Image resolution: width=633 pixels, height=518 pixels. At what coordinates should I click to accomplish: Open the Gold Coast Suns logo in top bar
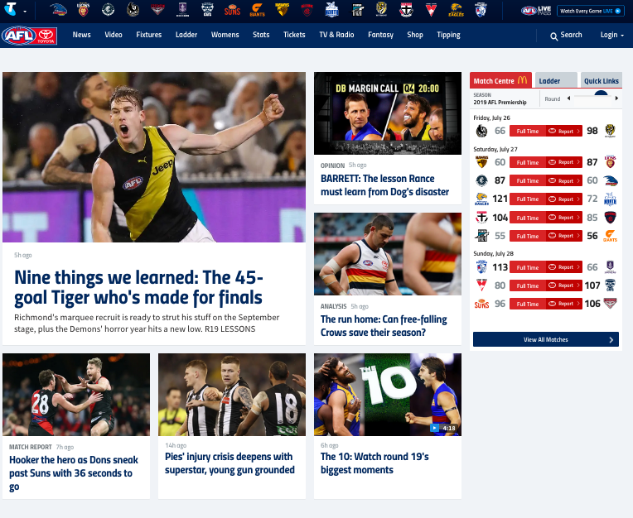click(x=232, y=10)
